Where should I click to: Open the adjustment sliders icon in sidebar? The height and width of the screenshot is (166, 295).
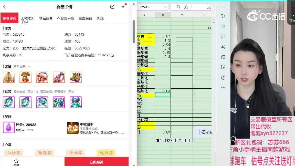click(223, 26)
